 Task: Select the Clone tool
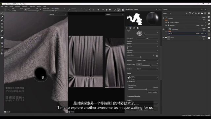tap(2, 34)
